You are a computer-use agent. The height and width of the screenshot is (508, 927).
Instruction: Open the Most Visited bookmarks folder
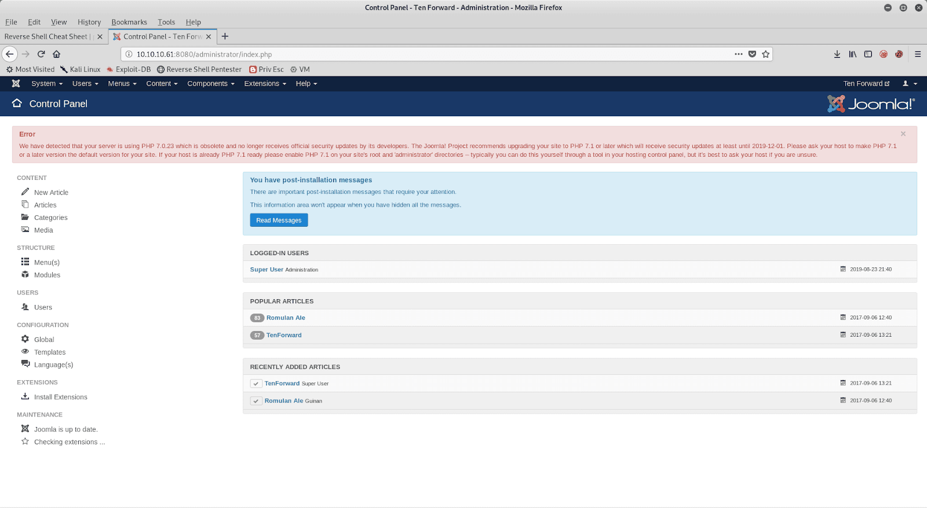(30, 69)
